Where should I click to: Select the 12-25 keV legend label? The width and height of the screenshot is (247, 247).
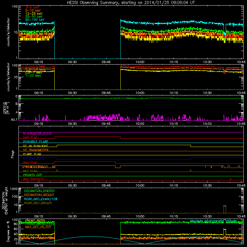click(x=34, y=14)
